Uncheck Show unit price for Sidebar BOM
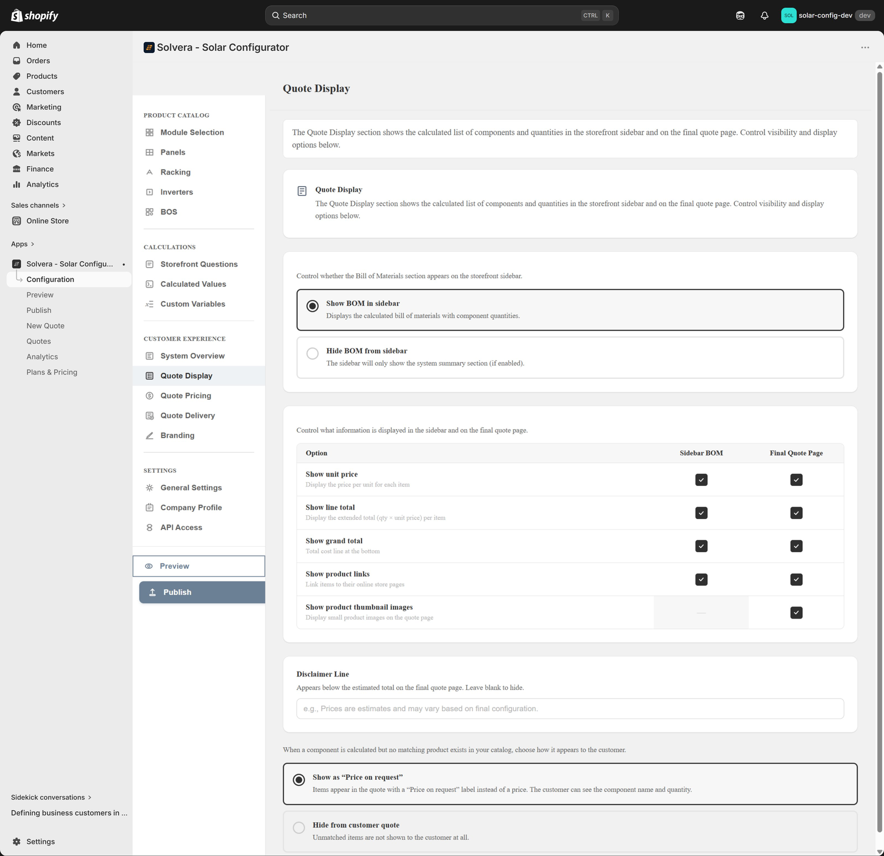This screenshot has width=884, height=856. pos(701,480)
